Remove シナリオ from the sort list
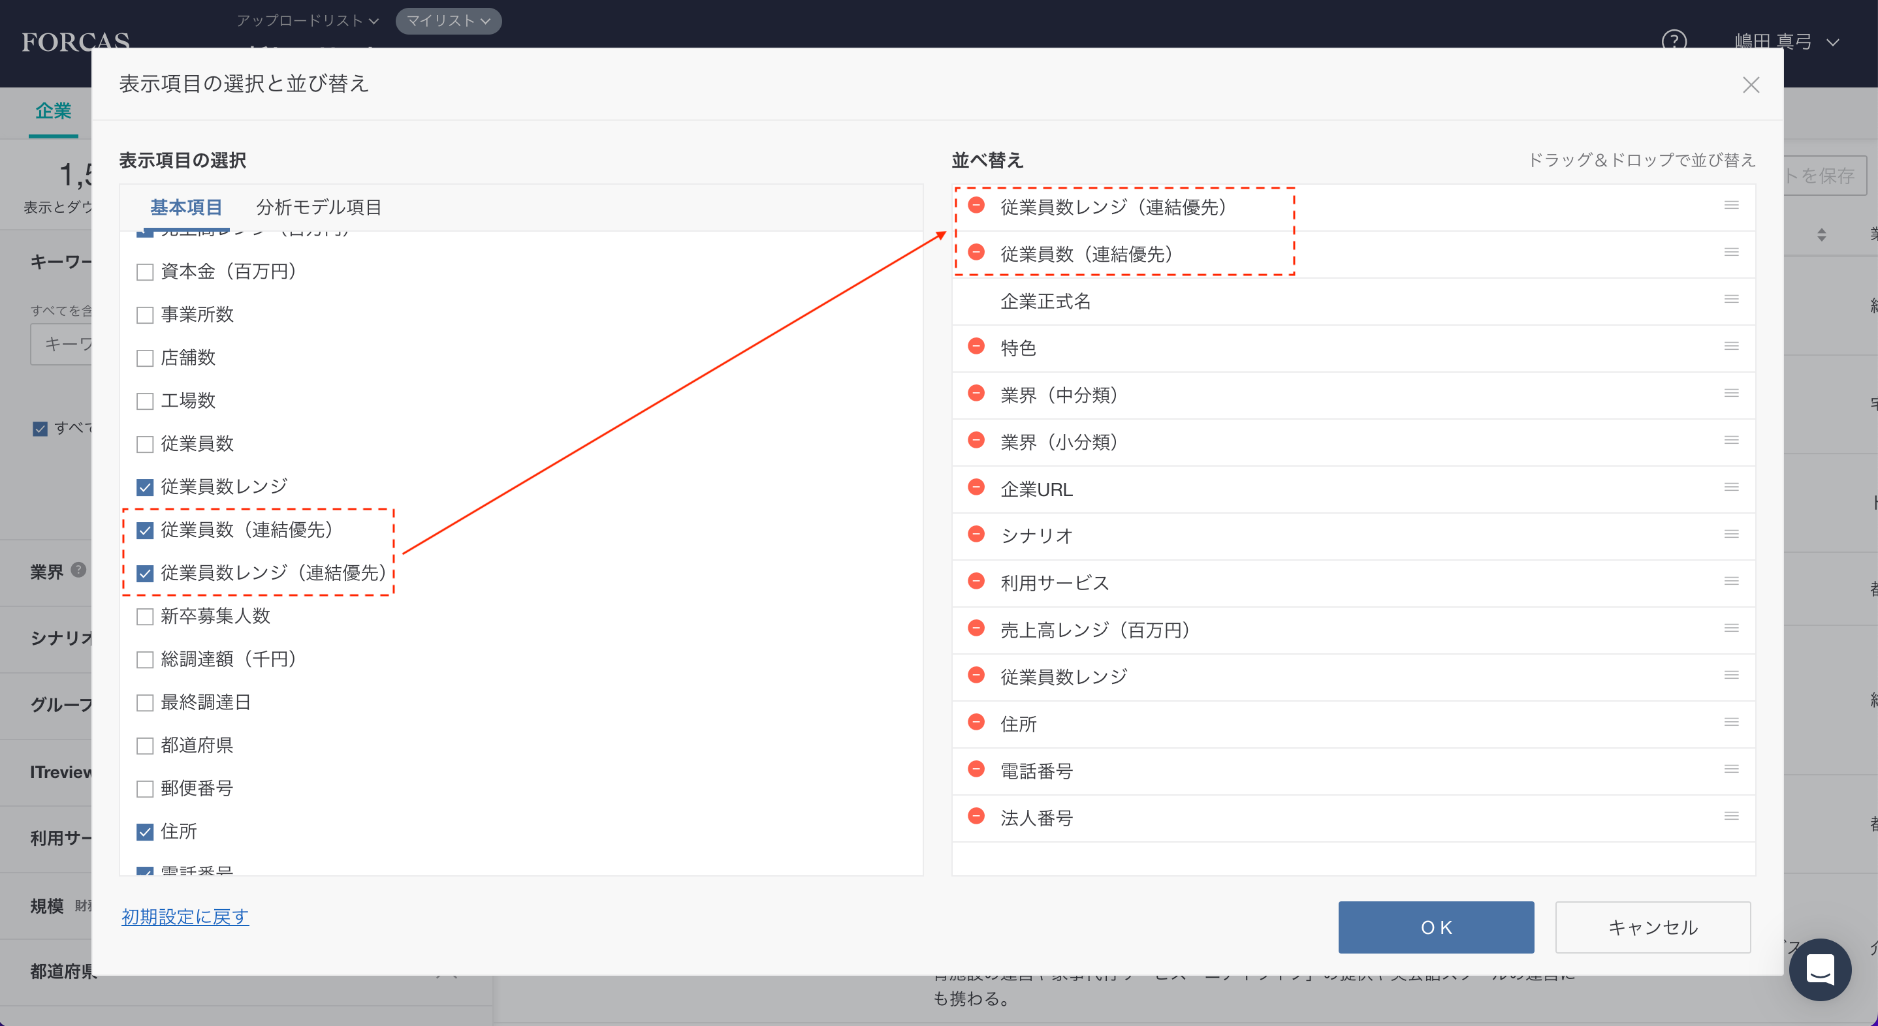The width and height of the screenshot is (1878, 1026). (976, 535)
